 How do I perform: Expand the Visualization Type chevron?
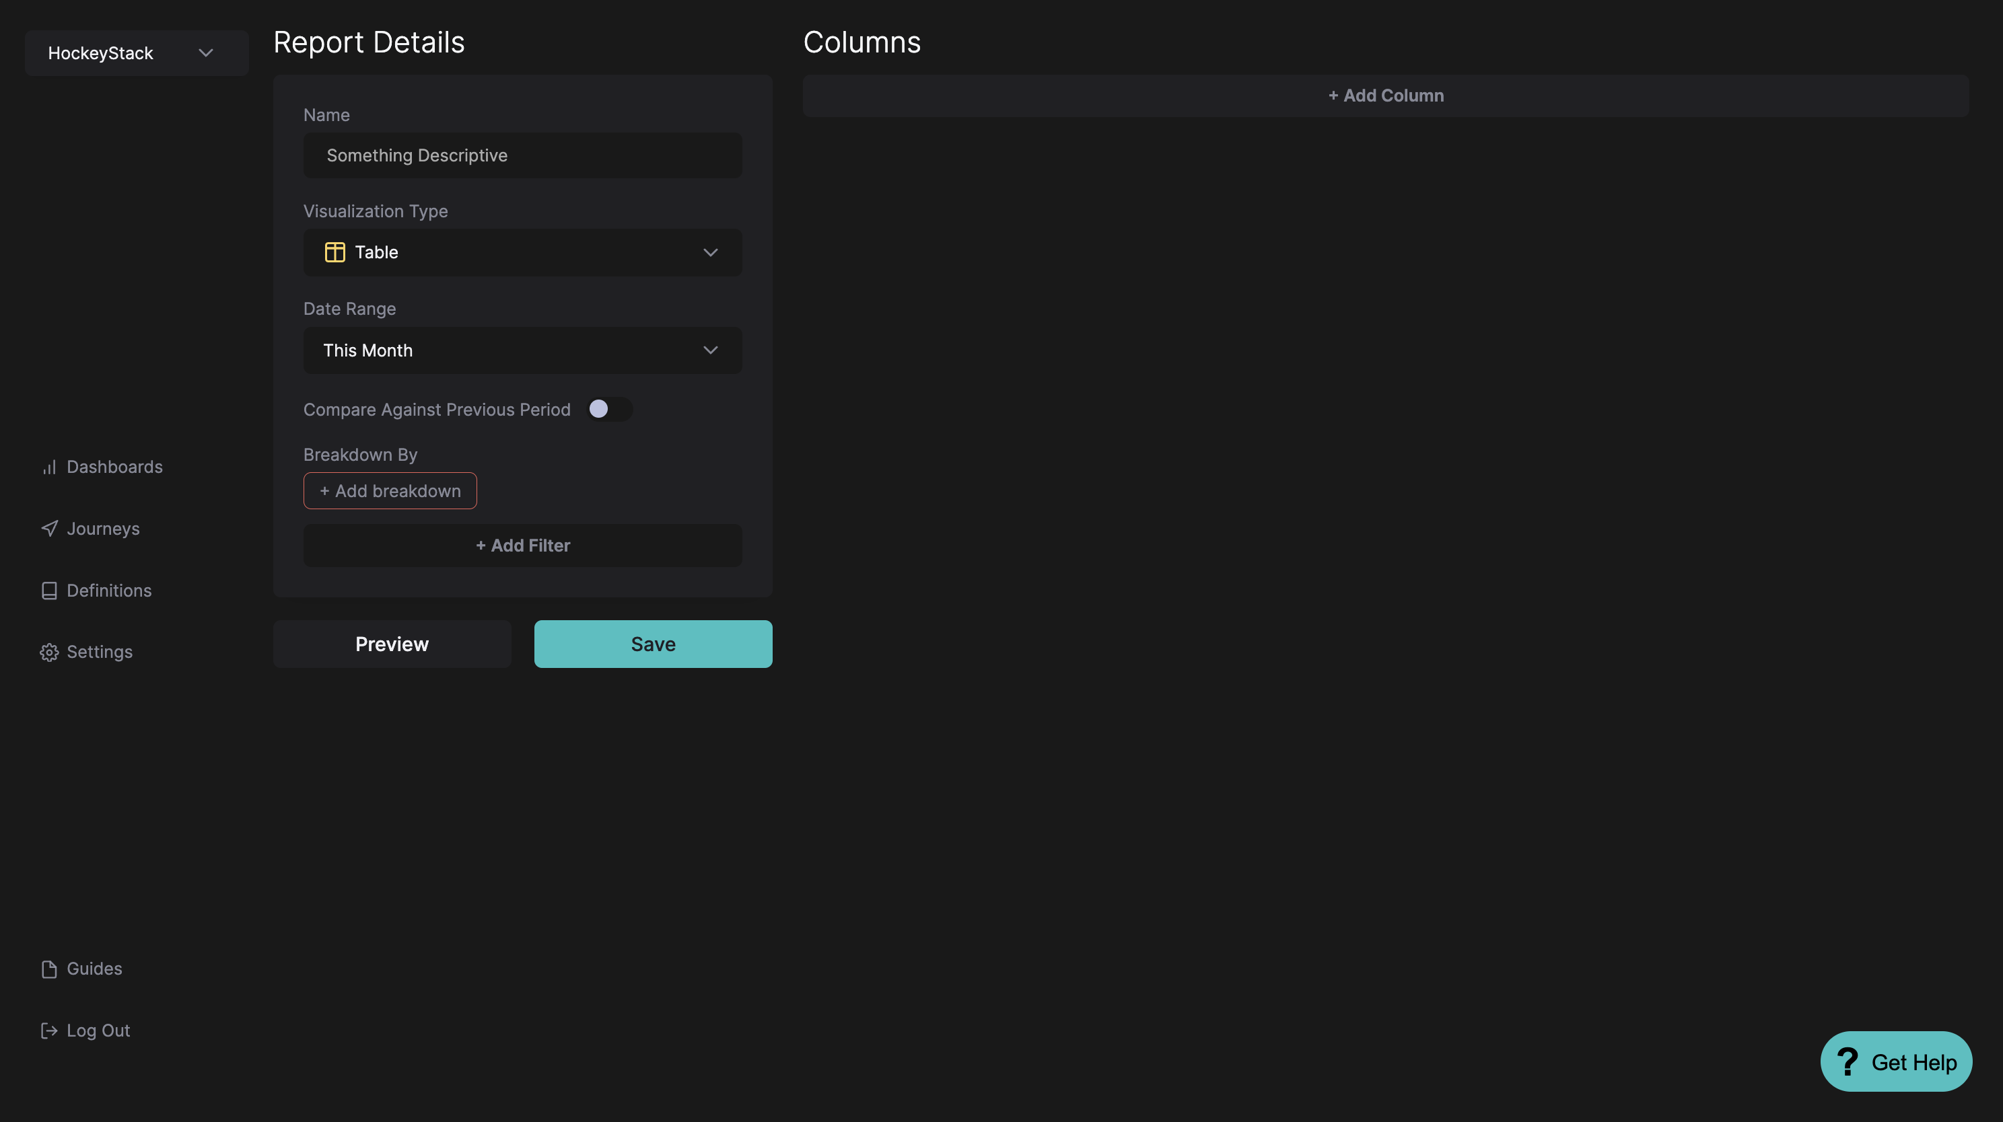pos(710,252)
